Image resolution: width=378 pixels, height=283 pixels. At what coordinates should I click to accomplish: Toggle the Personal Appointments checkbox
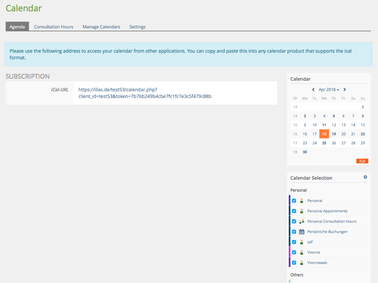click(294, 211)
